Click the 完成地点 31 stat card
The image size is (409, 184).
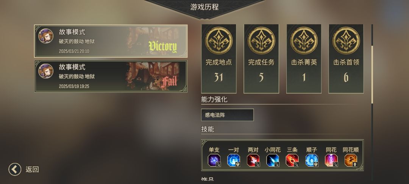(219, 59)
